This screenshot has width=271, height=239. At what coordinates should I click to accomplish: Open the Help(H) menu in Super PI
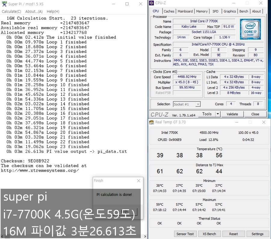(x=53, y=11)
